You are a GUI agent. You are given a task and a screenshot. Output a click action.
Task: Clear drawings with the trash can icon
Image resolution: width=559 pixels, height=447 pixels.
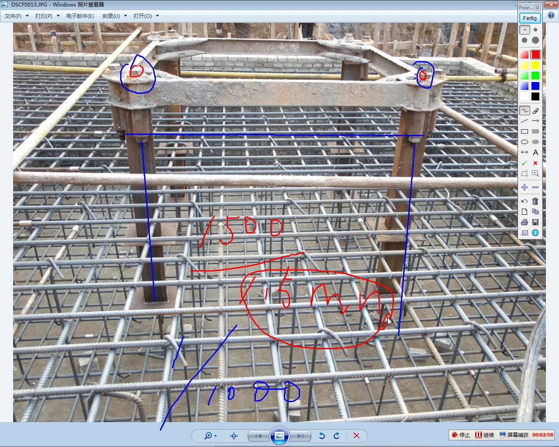coord(535,201)
